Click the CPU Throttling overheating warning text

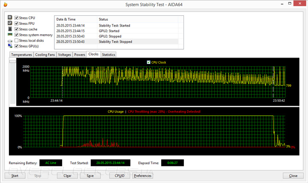click(164, 112)
